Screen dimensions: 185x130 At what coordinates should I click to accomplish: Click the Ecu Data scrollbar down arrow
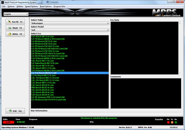(180, 73)
